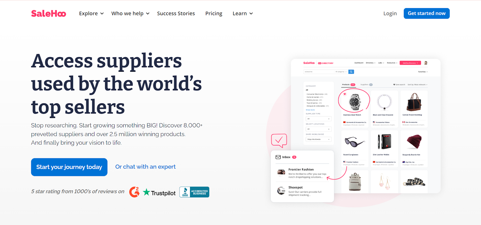Open the Success Stories page
The width and height of the screenshot is (481, 225).
point(176,14)
